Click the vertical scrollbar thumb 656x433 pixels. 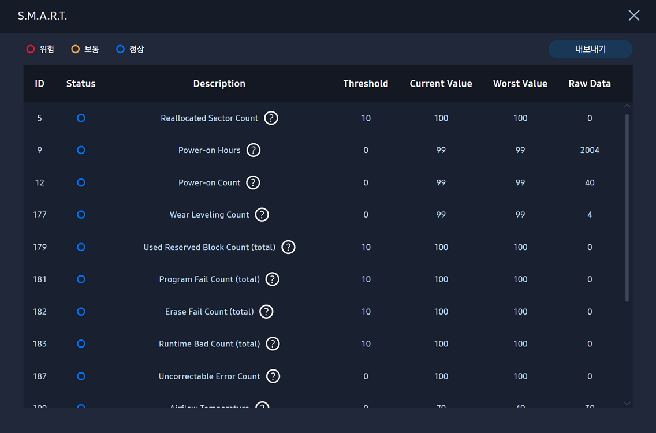tap(627, 208)
